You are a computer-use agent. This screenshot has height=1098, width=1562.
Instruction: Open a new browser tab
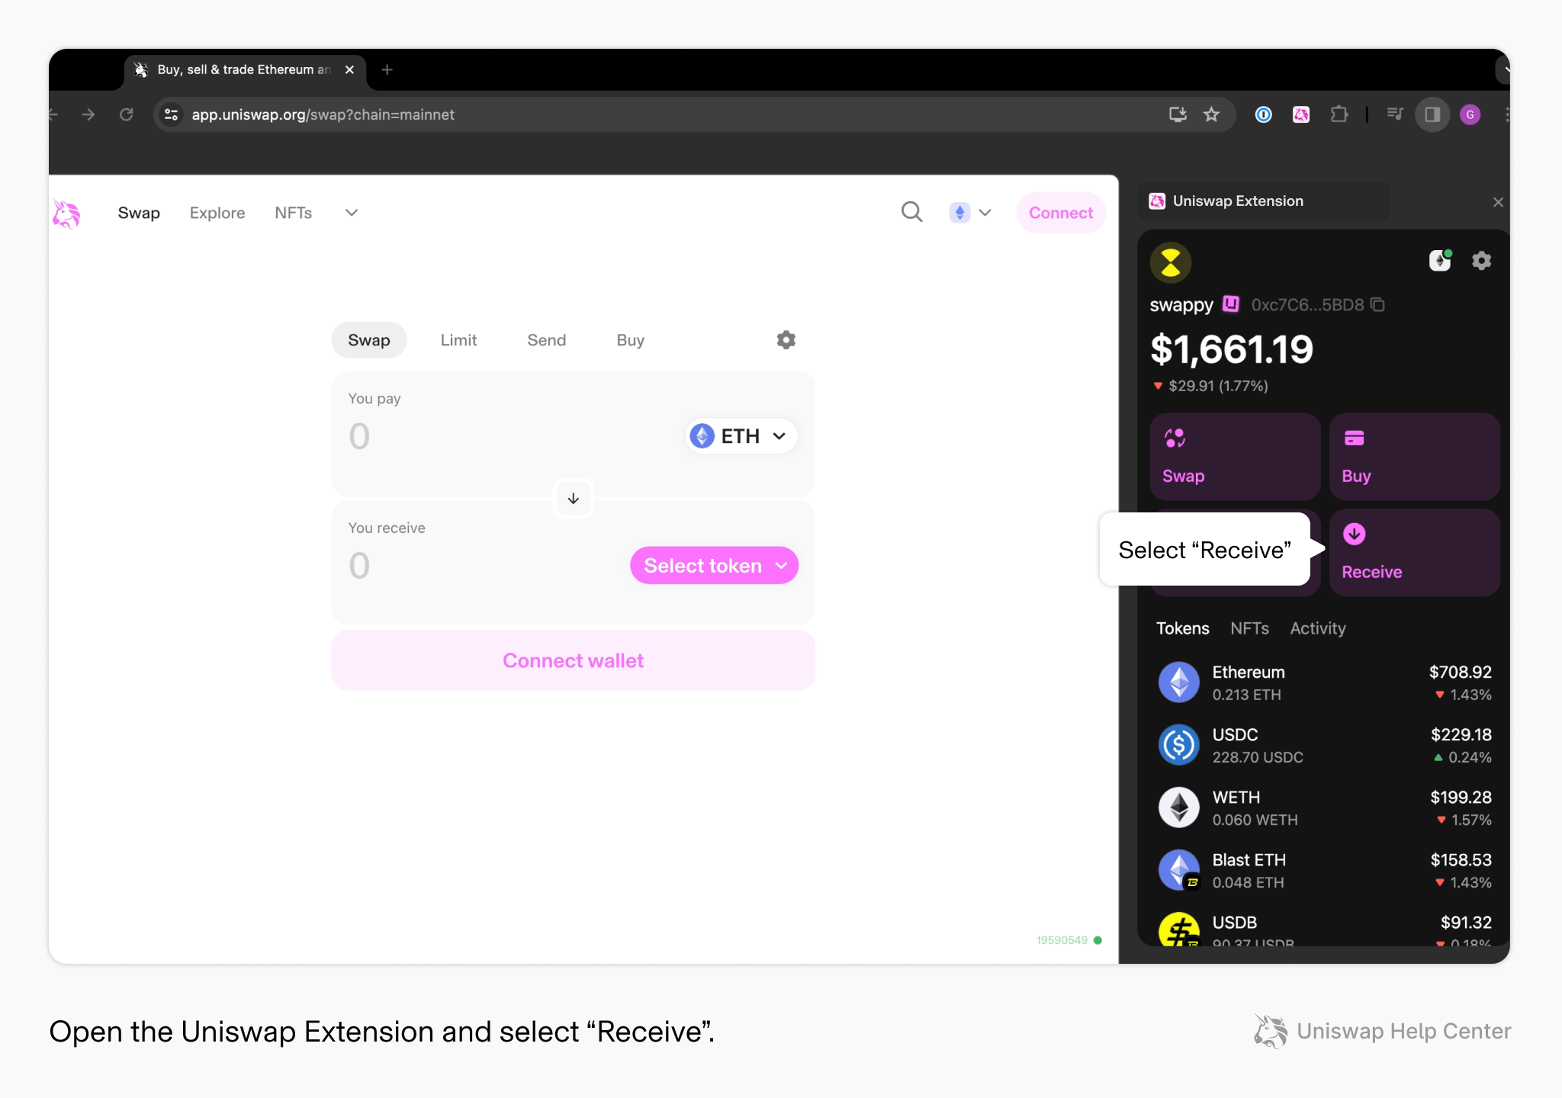pos(387,69)
